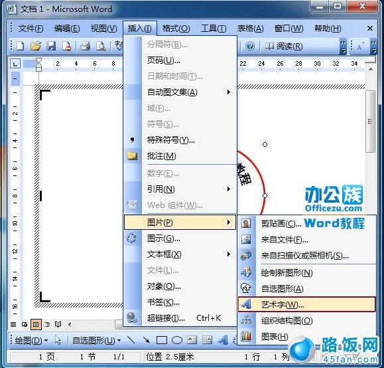Choose Comment (批注) menu entry

pos(180,156)
